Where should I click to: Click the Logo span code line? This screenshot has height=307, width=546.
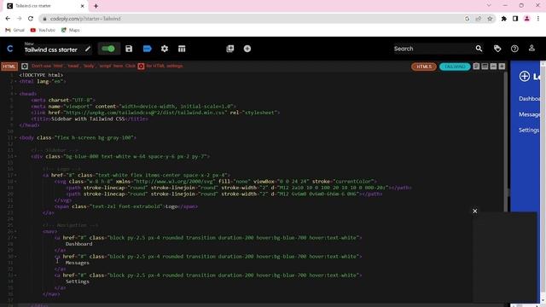(126, 206)
